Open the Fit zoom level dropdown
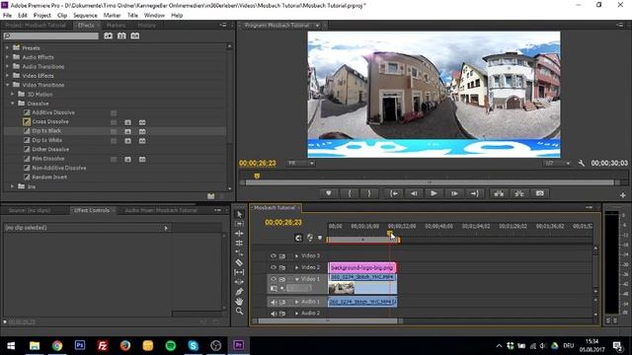The image size is (632, 355). (x=300, y=163)
